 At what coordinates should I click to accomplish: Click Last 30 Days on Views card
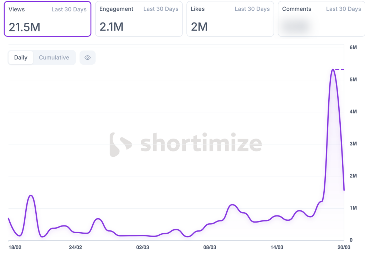[x=69, y=9]
